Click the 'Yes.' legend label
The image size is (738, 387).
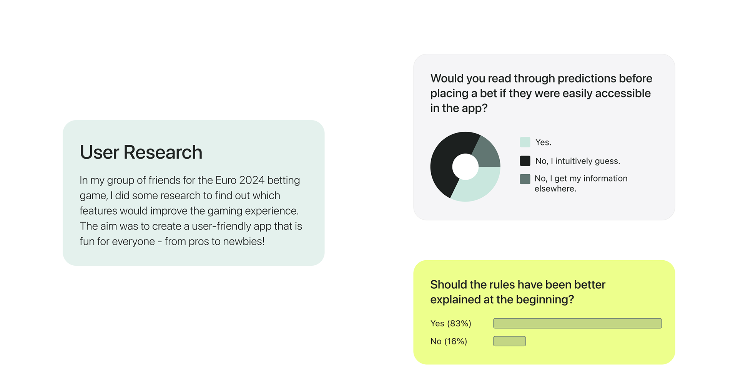(x=544, y=142)
